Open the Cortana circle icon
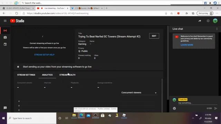 pos(60,118)
